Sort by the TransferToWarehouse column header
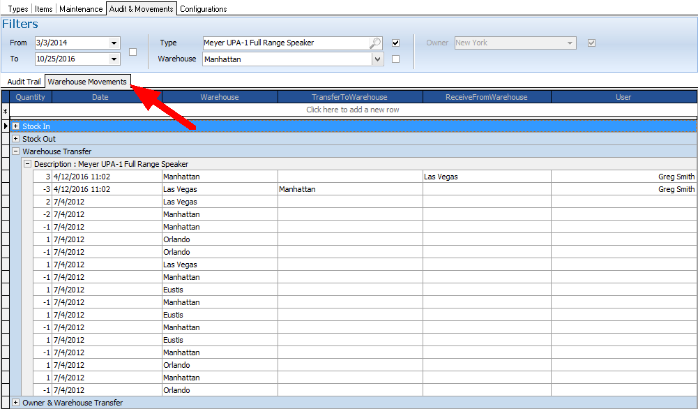Image resolution: width=698 pixels, height=409 pixels. click(349, 97)
